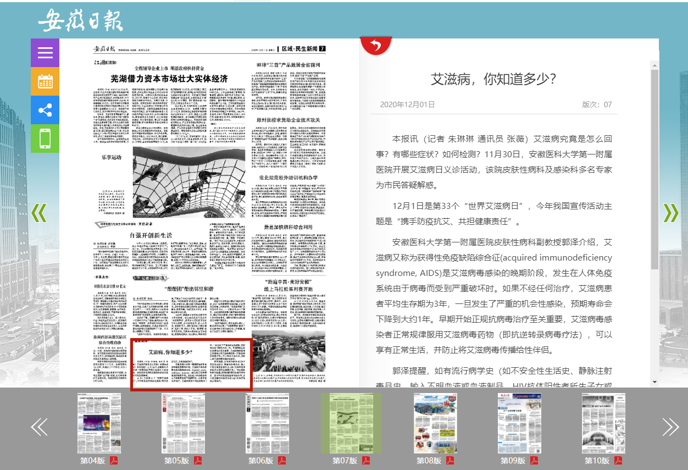
Task: Select the 第09版 page thumbnail
Action: [519, 423]
